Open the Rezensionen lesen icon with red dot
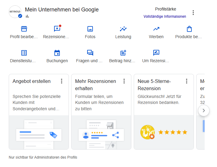217x167 pixels. tap(57, 29)
